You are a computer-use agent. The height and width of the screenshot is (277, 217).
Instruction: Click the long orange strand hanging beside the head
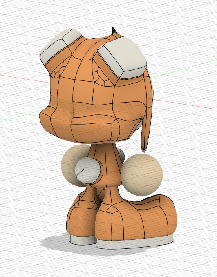coord(148,113)
